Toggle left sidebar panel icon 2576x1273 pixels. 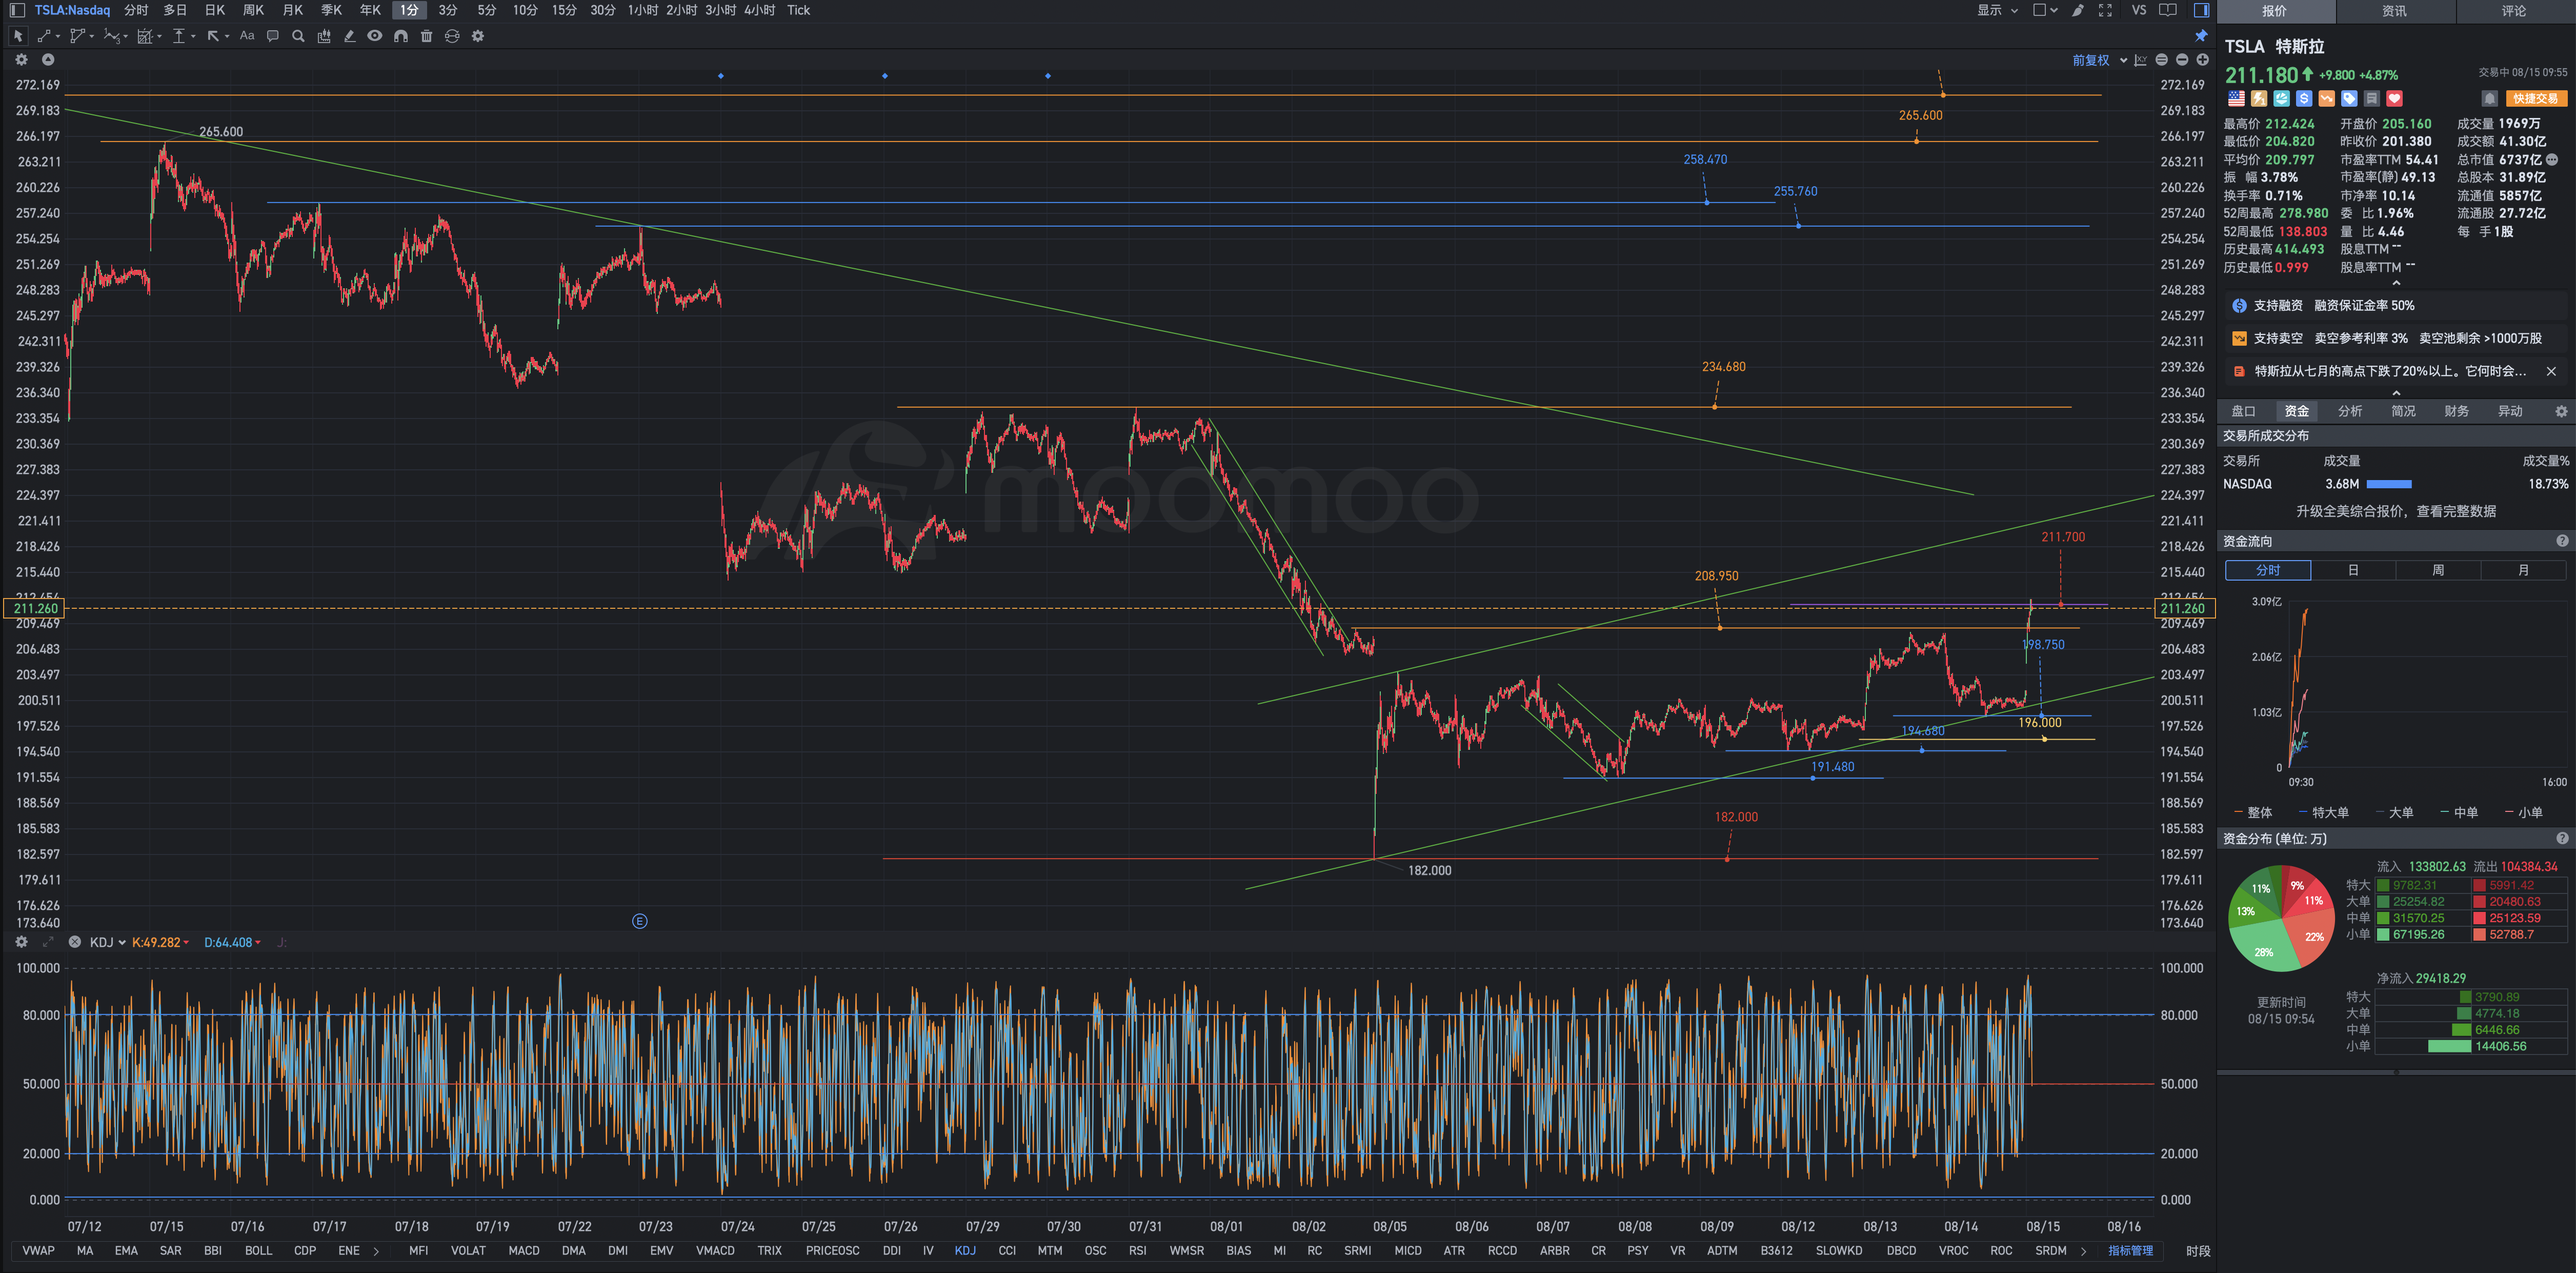(x=17, y=10)
